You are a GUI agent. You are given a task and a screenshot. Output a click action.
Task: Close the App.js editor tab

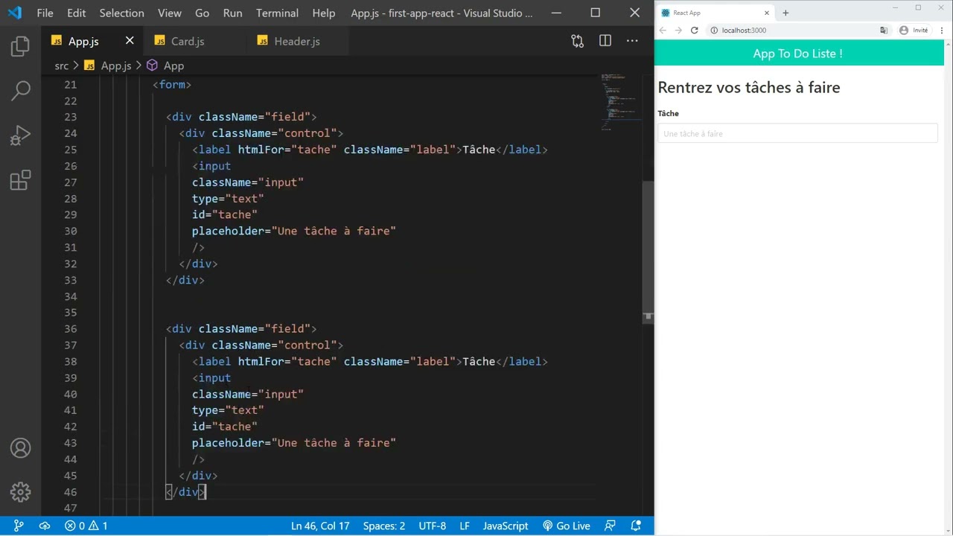(x=130, y=41)
